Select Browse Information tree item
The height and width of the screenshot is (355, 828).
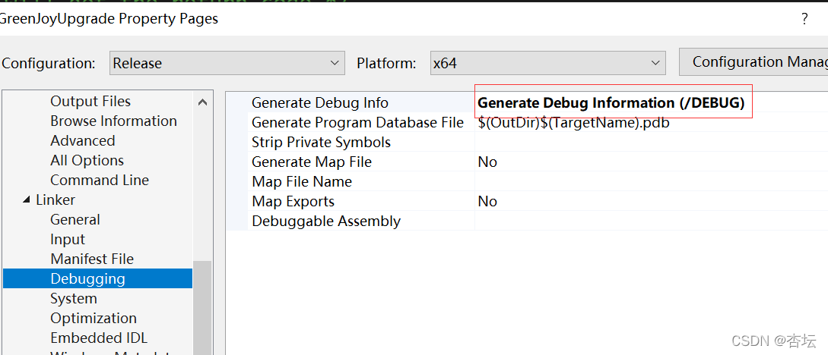click(113, 121)
